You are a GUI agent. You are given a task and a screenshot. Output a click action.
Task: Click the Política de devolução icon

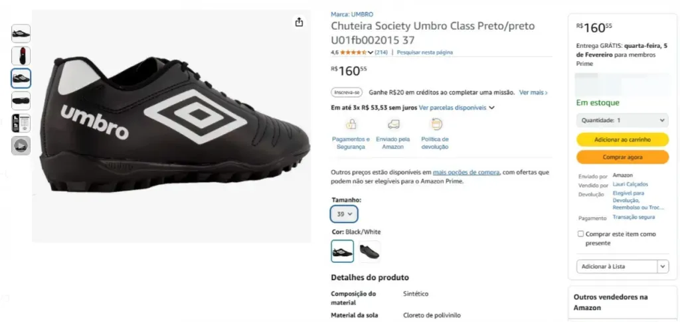436,124
